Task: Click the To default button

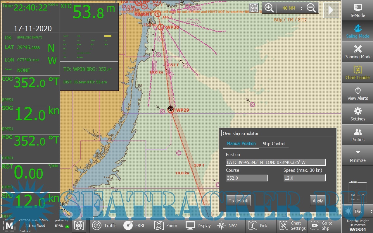Action: pos(238,201)
